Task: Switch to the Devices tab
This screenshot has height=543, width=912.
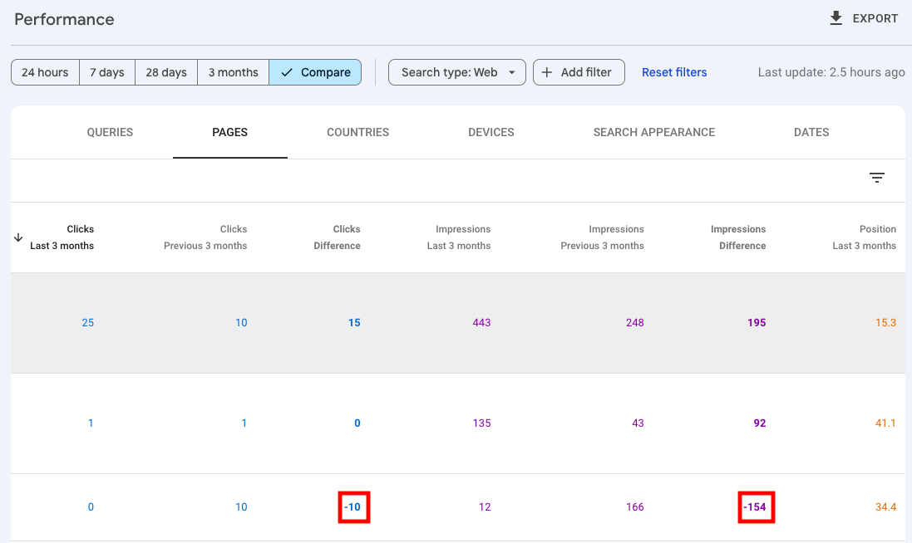Action: (491, 132)
